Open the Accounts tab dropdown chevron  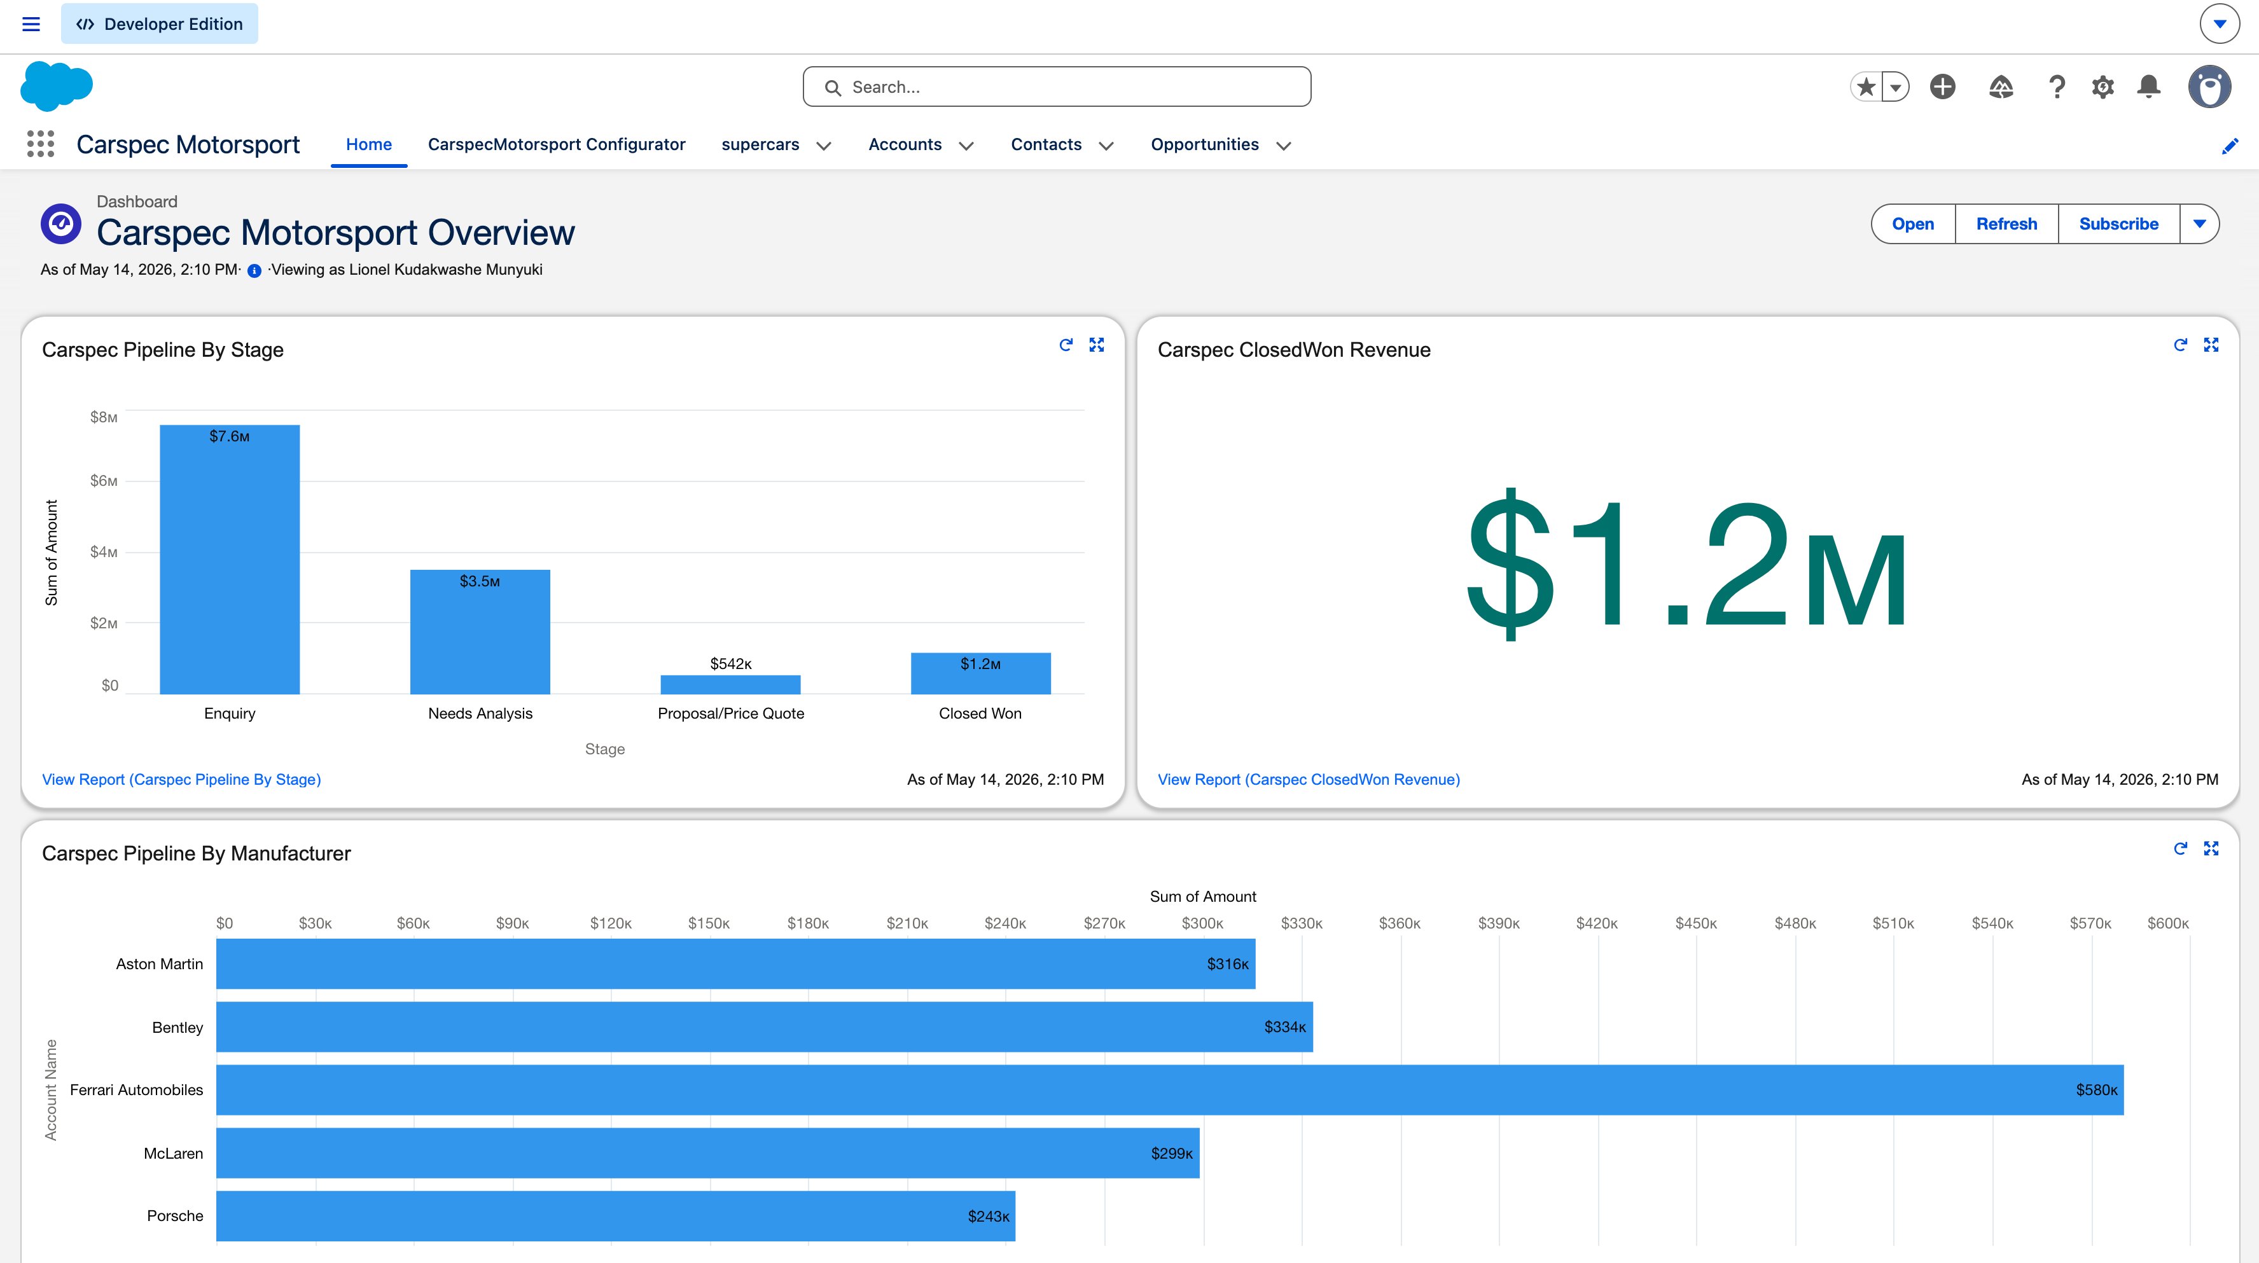966,146
